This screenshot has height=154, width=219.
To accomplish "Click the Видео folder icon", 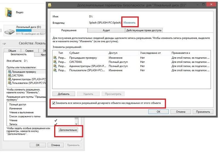I will click(x=9, y=12).
